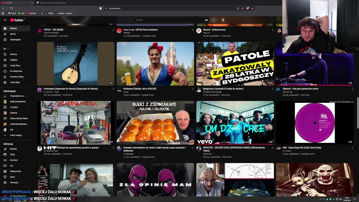The width and height of the screenshot is (359, 202).
Task: Start voice search with microphone
Action: tap(223, 20)
